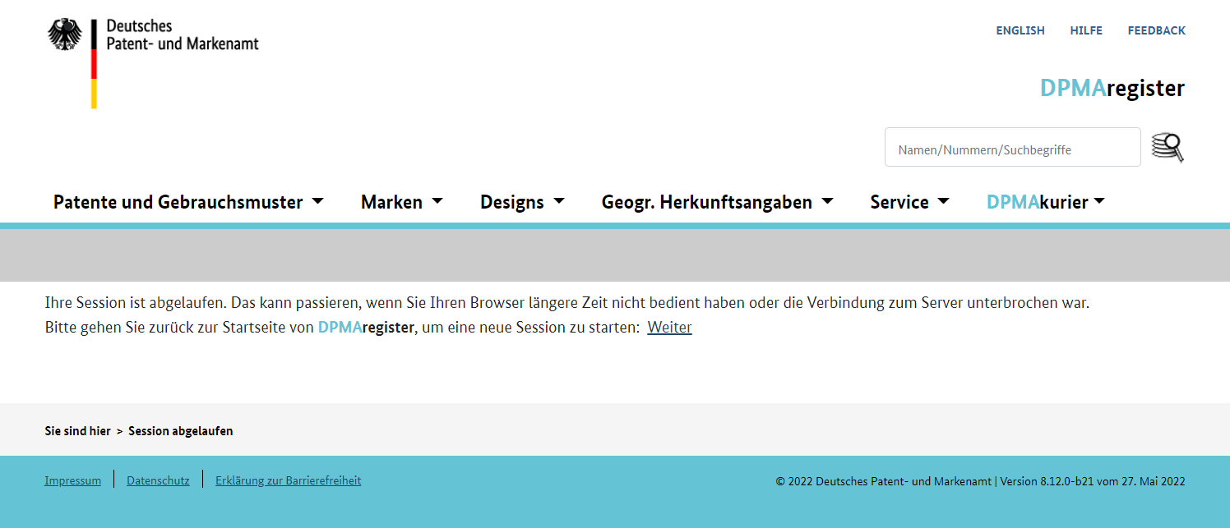Viewport: 1230px width, 528px height.
Task: Click the copyright version text in footer
Action: coord(980,481)
